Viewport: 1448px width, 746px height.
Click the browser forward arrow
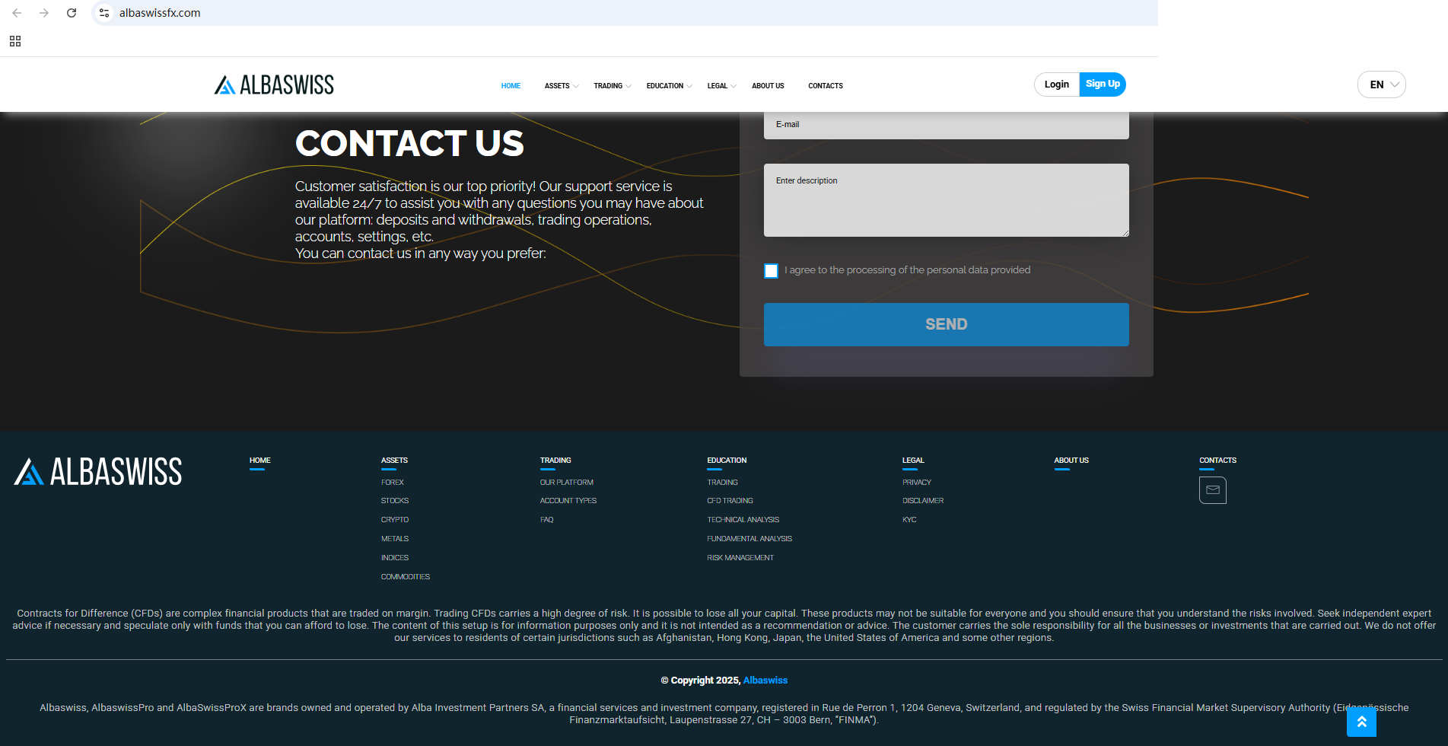point(44,13)
